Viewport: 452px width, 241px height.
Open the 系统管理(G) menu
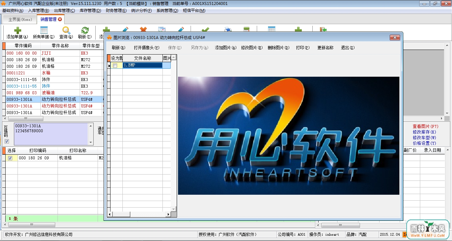[x=167, y=11]
